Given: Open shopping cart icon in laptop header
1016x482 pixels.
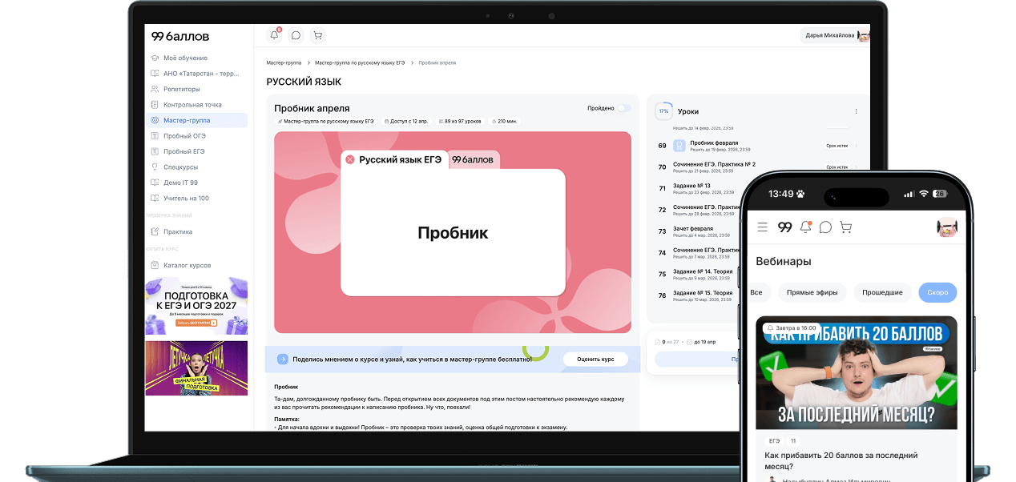Looking at the screenshot, I should click(x=317, y=35).
